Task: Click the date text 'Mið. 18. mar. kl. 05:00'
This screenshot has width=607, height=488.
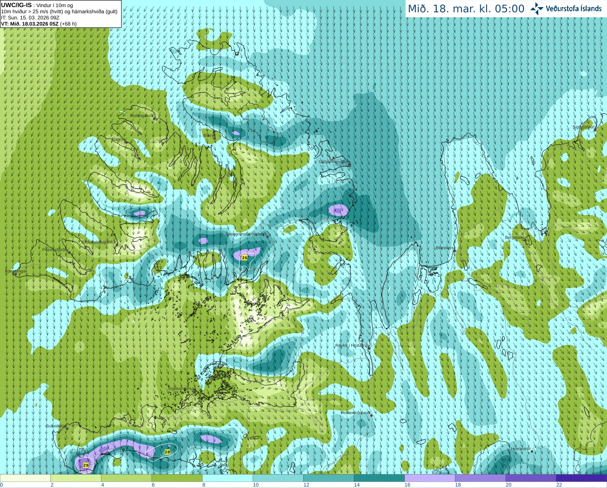Action: pos(466,9)
